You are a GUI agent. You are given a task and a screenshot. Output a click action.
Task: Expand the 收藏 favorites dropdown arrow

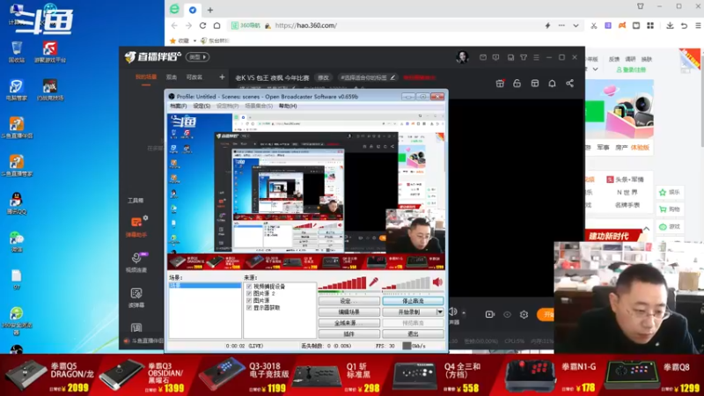click(x=194, y=40)
